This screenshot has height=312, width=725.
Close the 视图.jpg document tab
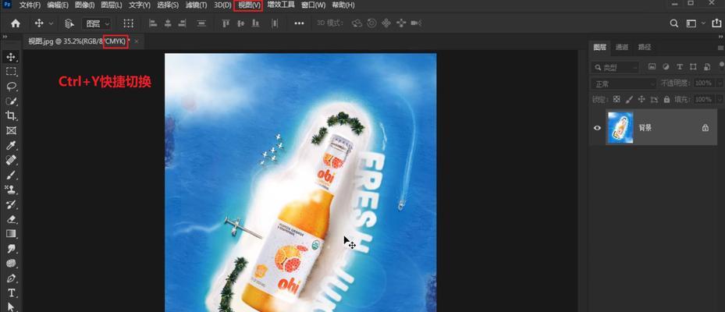137,41
